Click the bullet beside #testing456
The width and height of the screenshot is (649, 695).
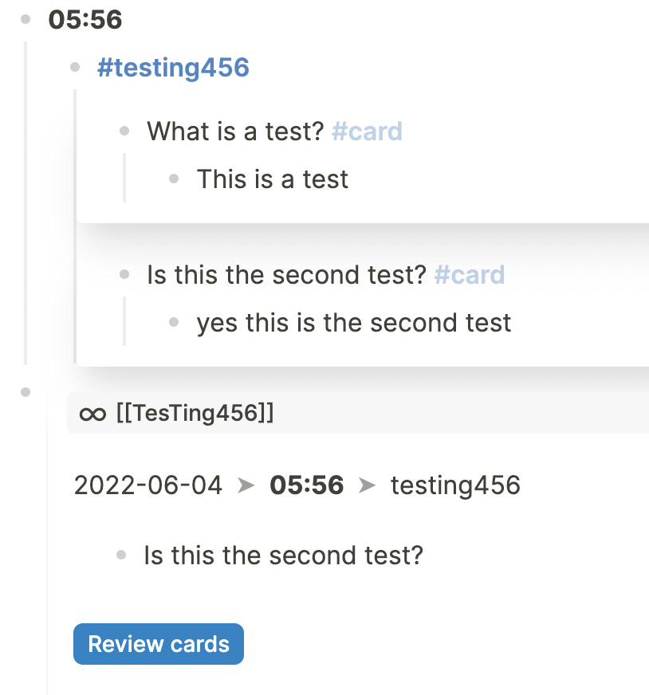click(x=75, y=68)
